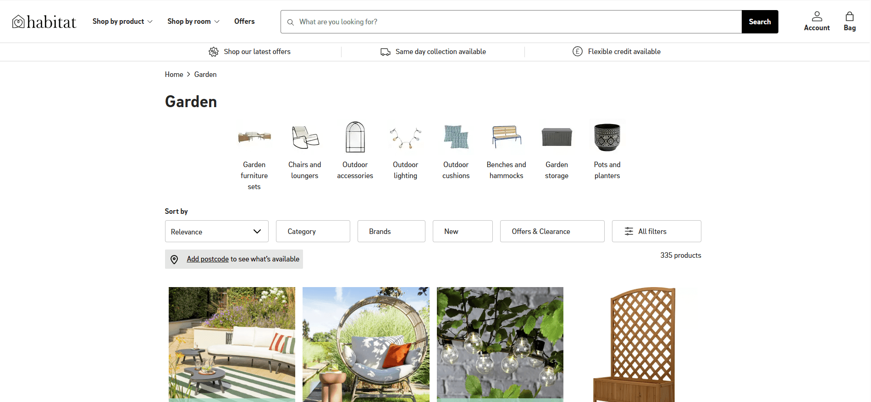Select Garden storage box image
The height and width of the screenshot is (402, 871).
557,136
